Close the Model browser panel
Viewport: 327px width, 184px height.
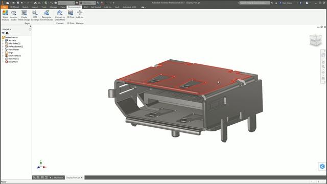click(31, 26)
